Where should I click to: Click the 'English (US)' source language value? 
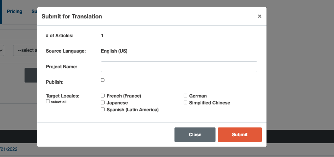(114, 51)
